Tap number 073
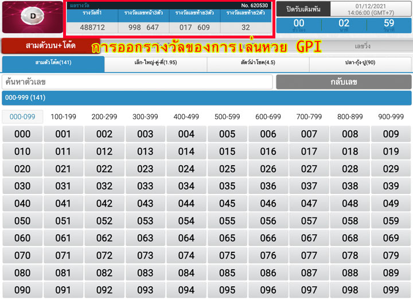Screen dimensions: 413x300 click(145, 255)
